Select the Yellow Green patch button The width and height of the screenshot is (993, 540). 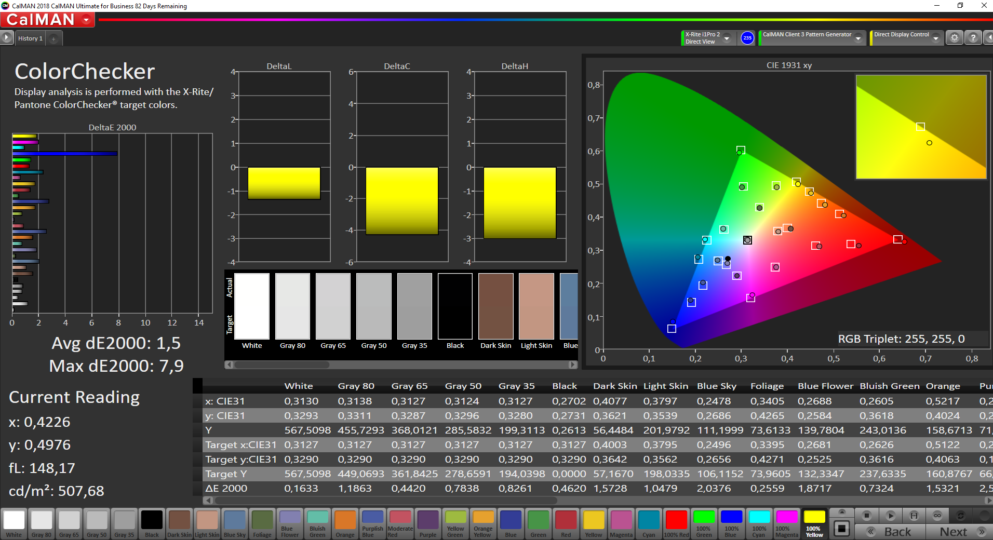click(455, 523)
